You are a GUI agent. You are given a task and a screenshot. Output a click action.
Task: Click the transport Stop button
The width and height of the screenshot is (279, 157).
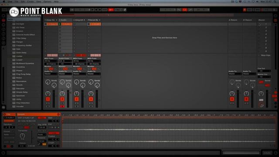point(96,10)
